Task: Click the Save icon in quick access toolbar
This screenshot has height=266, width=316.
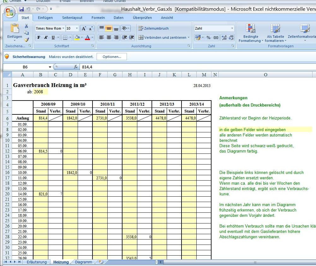Action: (x=21, y=9)
